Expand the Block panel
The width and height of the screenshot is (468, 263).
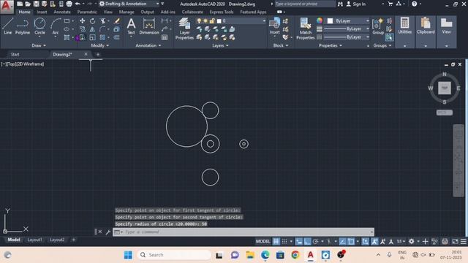(x=281, y=45)
